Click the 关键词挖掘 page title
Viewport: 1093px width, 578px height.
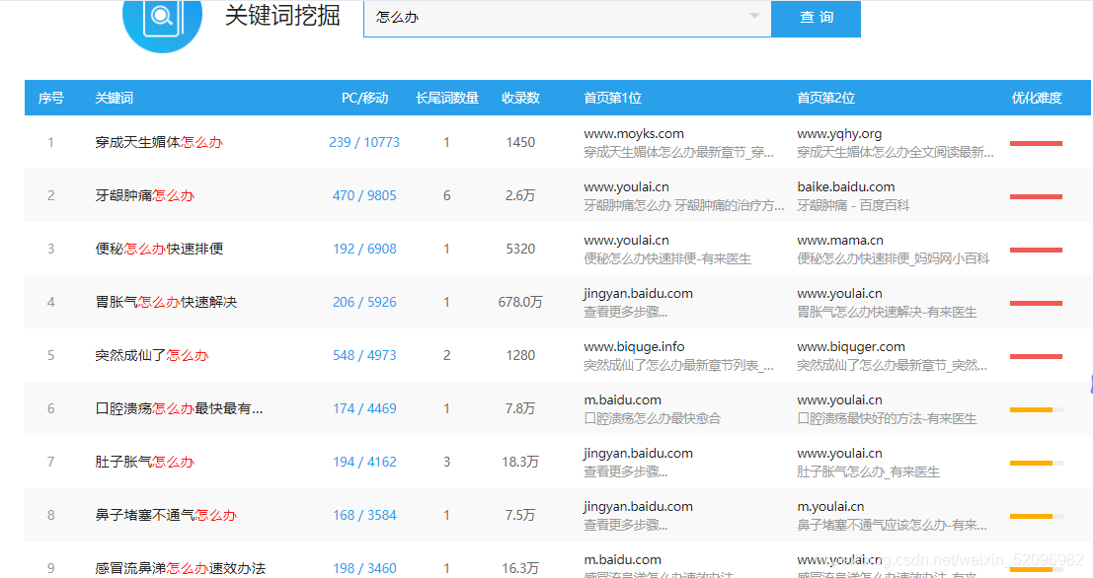[x=282, y=16]
